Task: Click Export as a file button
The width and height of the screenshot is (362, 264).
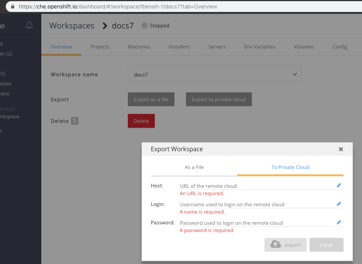Action: [x=151, y=99]
